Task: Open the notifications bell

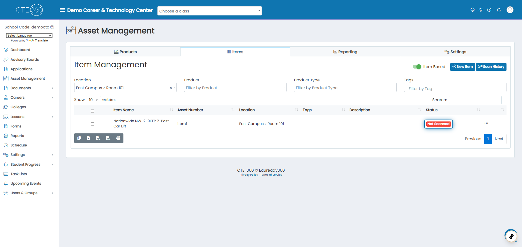Action: pyautogui.click(x=499, y=10)
